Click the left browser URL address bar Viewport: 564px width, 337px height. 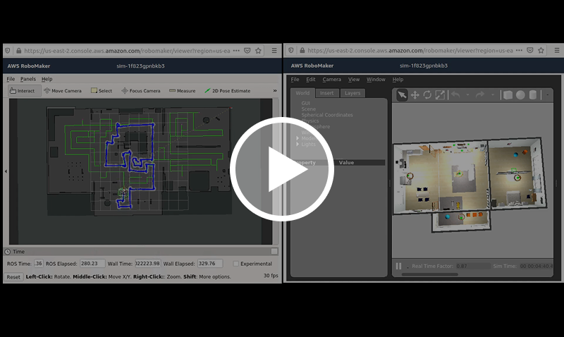point(127,51)
